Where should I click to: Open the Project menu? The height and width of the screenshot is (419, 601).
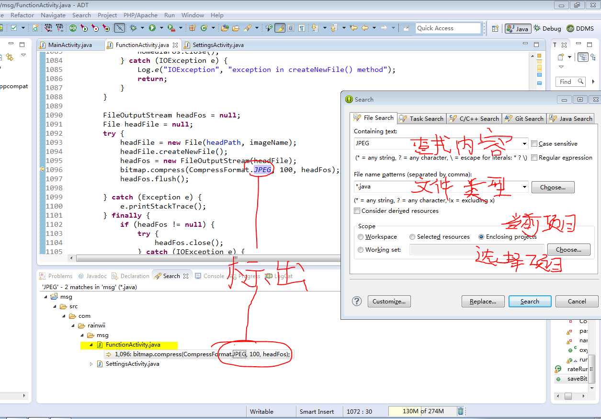coord(107,15)
